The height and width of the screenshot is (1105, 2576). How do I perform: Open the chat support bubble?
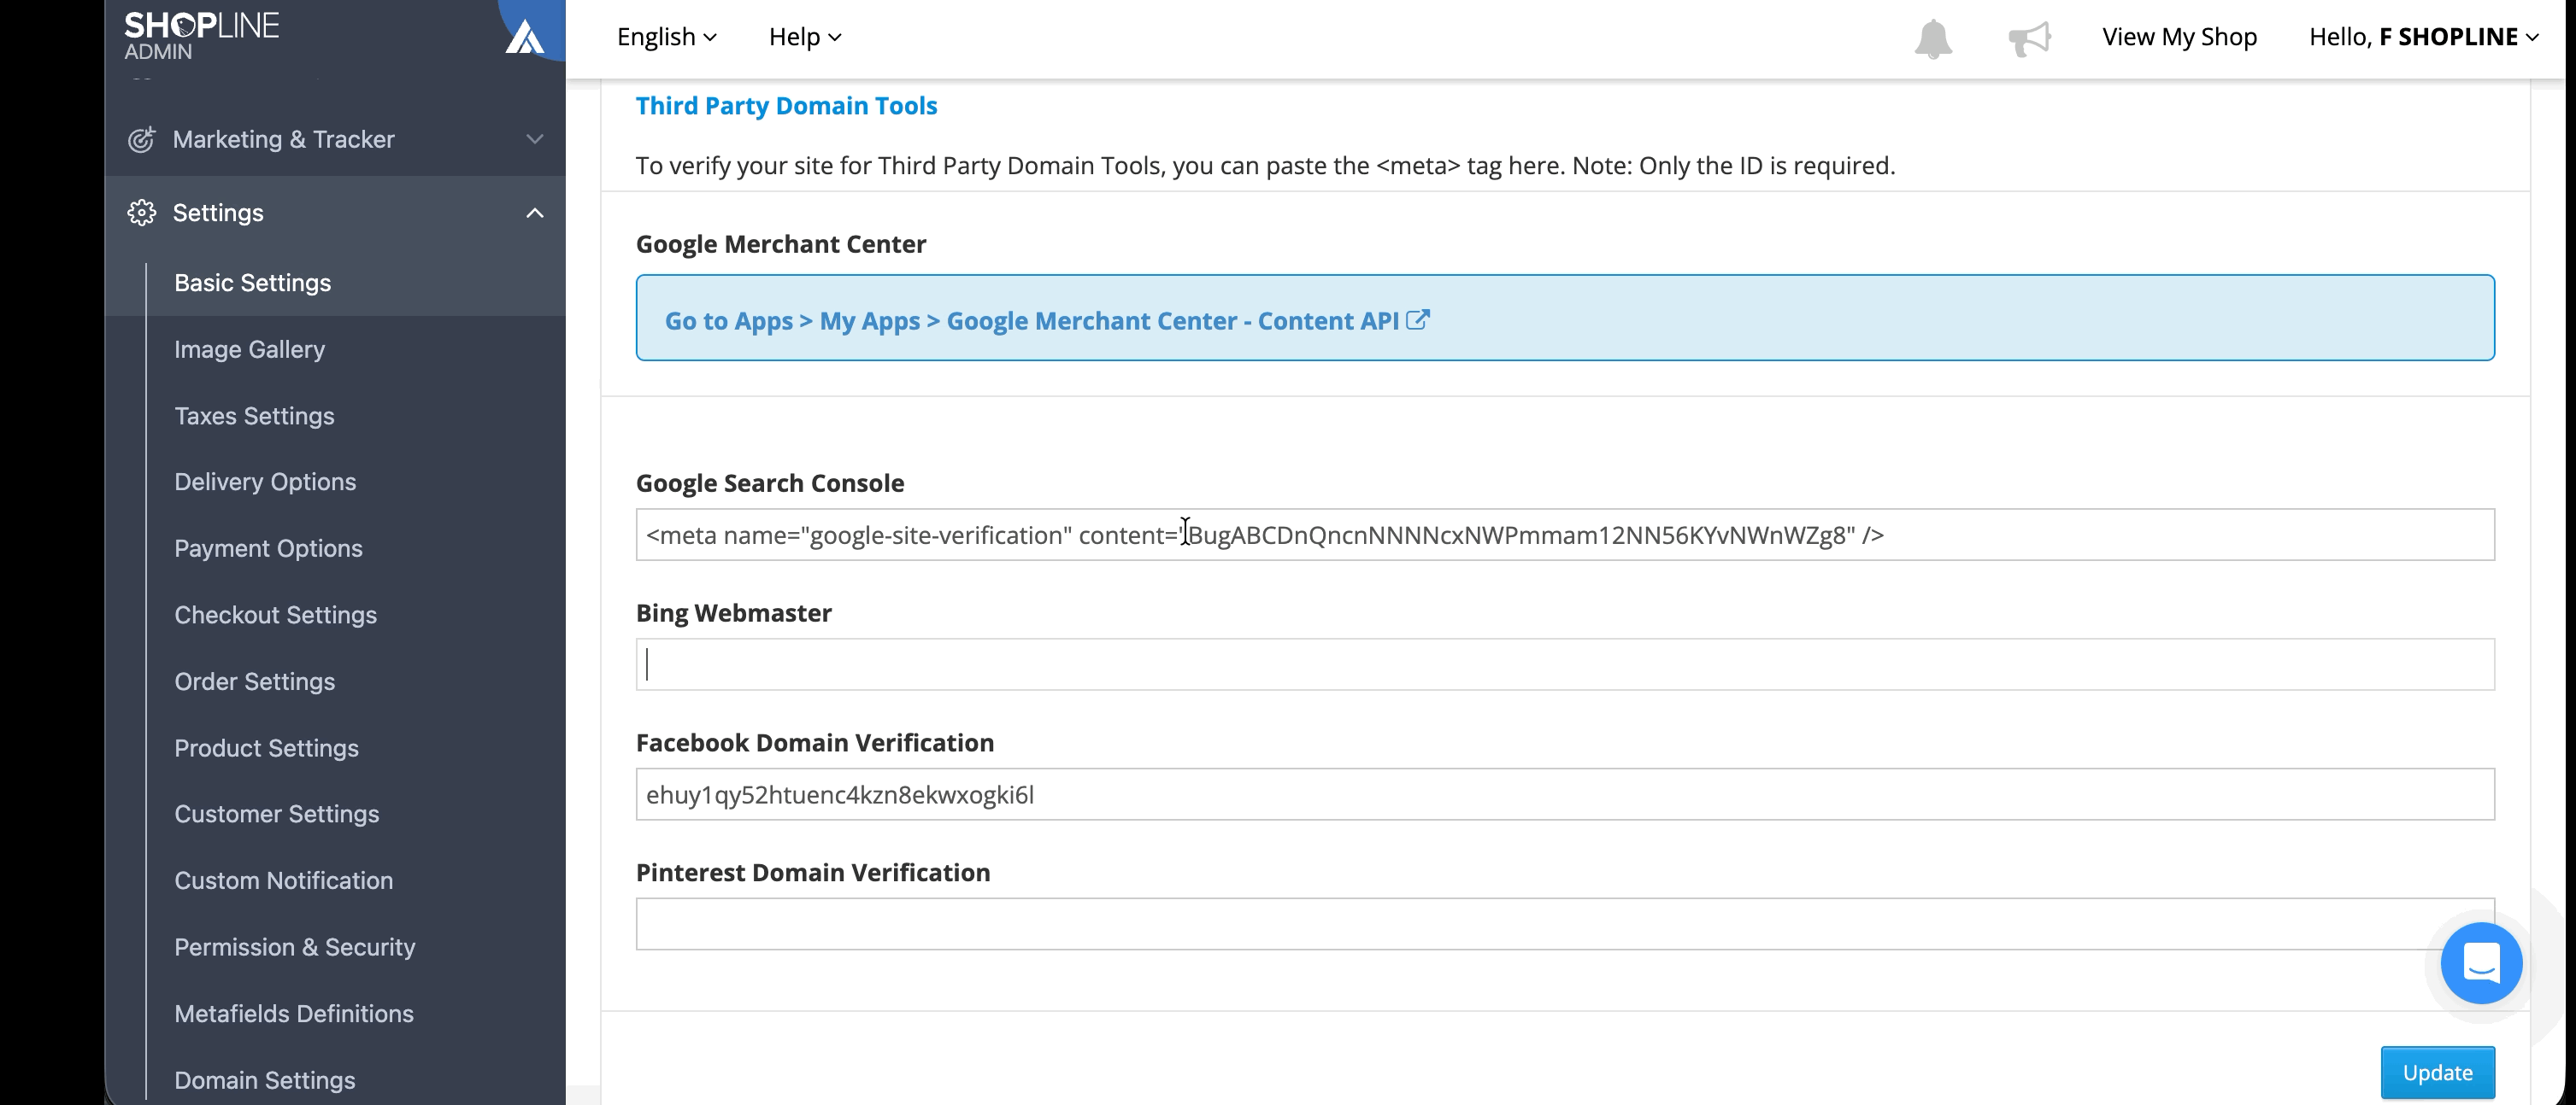[2481, 963]
